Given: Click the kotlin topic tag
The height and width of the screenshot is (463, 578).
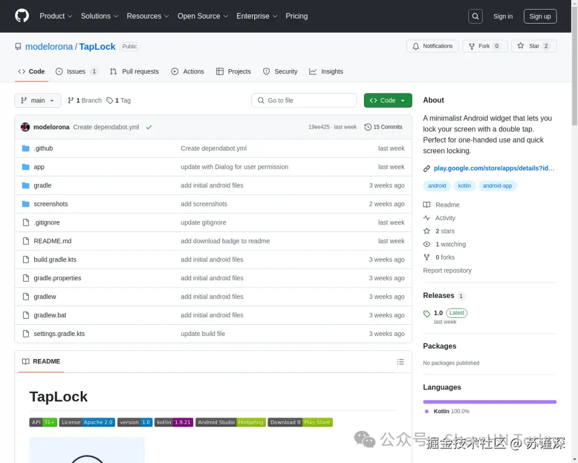Looking at the screenshot, I should [x=464, y=186].
